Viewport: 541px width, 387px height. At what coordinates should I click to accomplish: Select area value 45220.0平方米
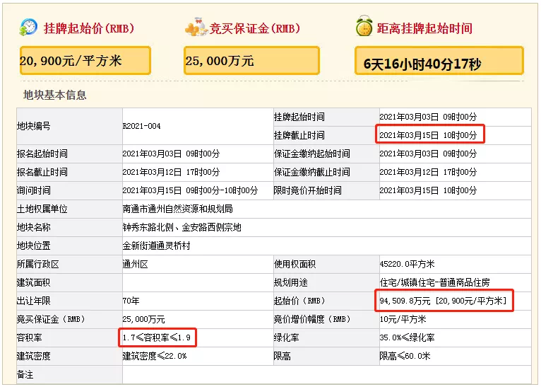point(407,265)
